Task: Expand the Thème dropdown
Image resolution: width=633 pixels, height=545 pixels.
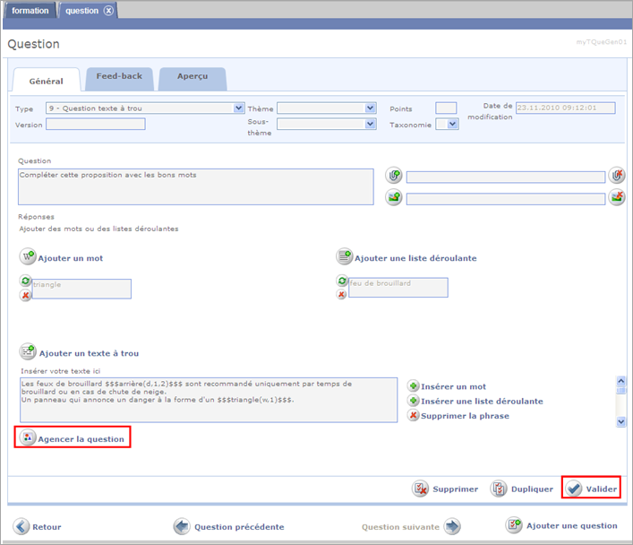Action: pyautogui.click(x=371, y=108)
